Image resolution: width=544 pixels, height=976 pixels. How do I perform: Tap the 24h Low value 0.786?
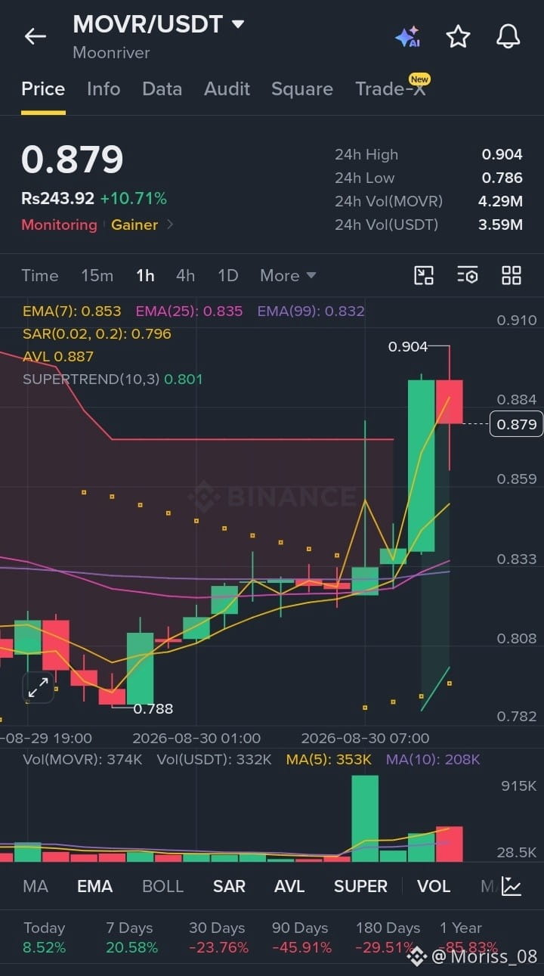502,178
